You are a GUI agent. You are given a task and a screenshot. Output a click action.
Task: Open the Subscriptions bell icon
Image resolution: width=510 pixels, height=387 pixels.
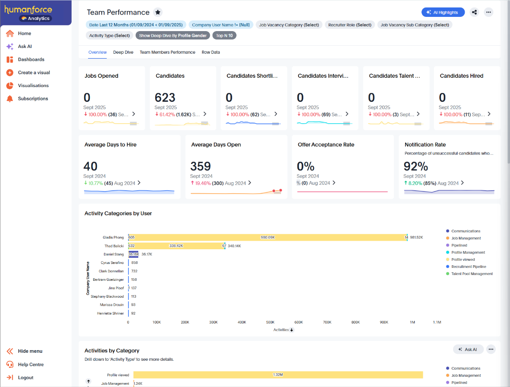[10, 99]
